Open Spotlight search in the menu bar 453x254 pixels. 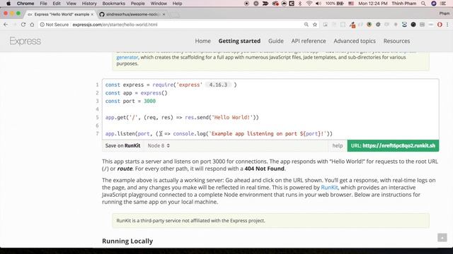(x=423, y=4)
